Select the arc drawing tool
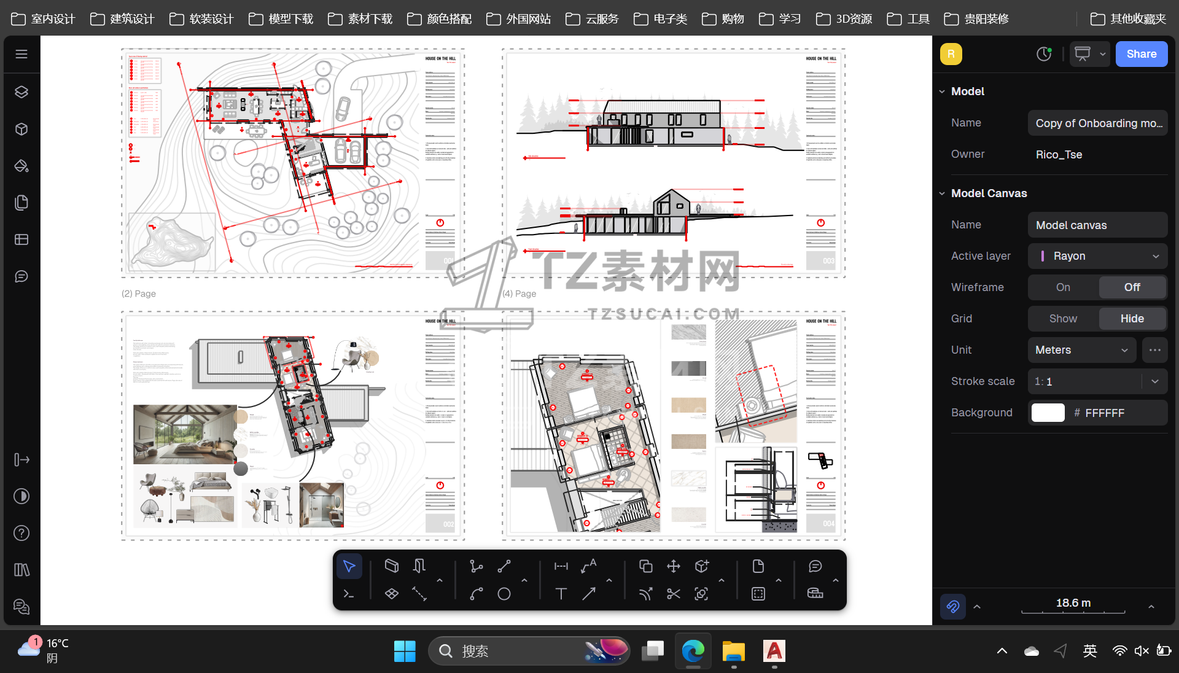The width and height of the screenshot is (1179, 673). (x=476, y=594)
